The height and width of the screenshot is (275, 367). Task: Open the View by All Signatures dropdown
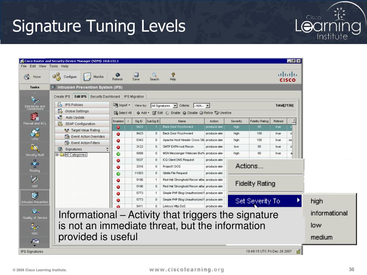point(164,106)
